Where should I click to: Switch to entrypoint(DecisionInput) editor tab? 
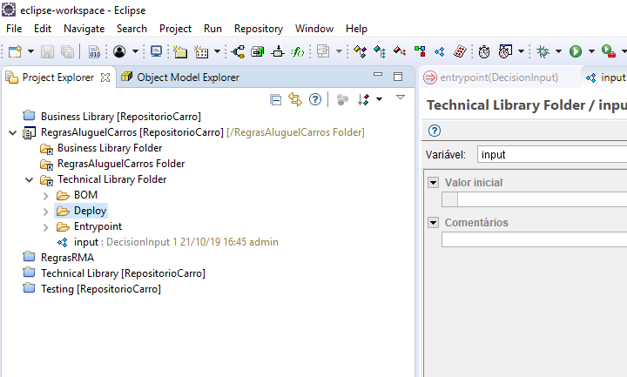pyautogui.click(x=499, y=77)
